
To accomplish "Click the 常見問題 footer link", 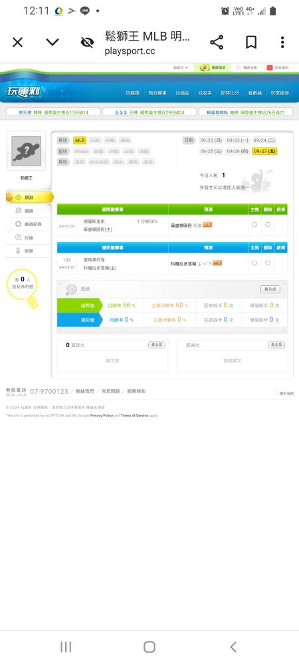I will (110, 391).
